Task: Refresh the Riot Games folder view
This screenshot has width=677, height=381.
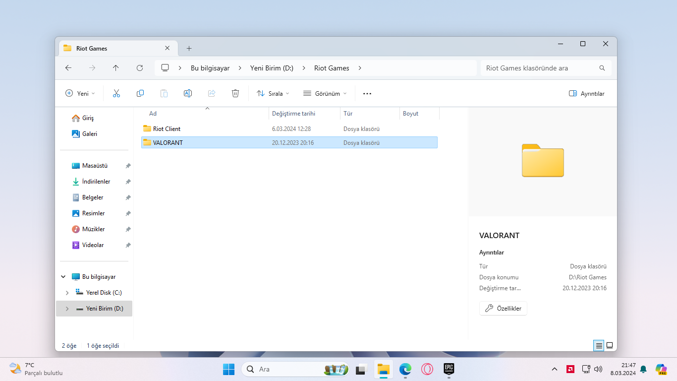Action: click(x=140, y=68)
